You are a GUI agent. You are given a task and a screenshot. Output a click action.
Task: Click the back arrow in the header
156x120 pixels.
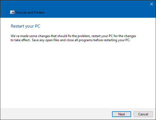(4, 13)
